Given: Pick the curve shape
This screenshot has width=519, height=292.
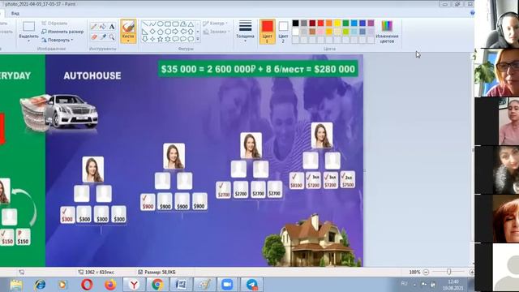Looking at the screenshot, I should (x=152, y=24).
